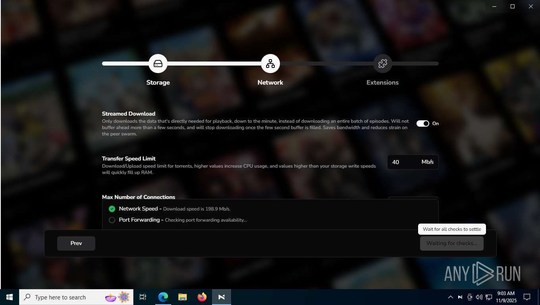Viewport: 540px width, 305px height.
Task: Open File Explorer from the taskbar
Action: click(x=182, y=297)
